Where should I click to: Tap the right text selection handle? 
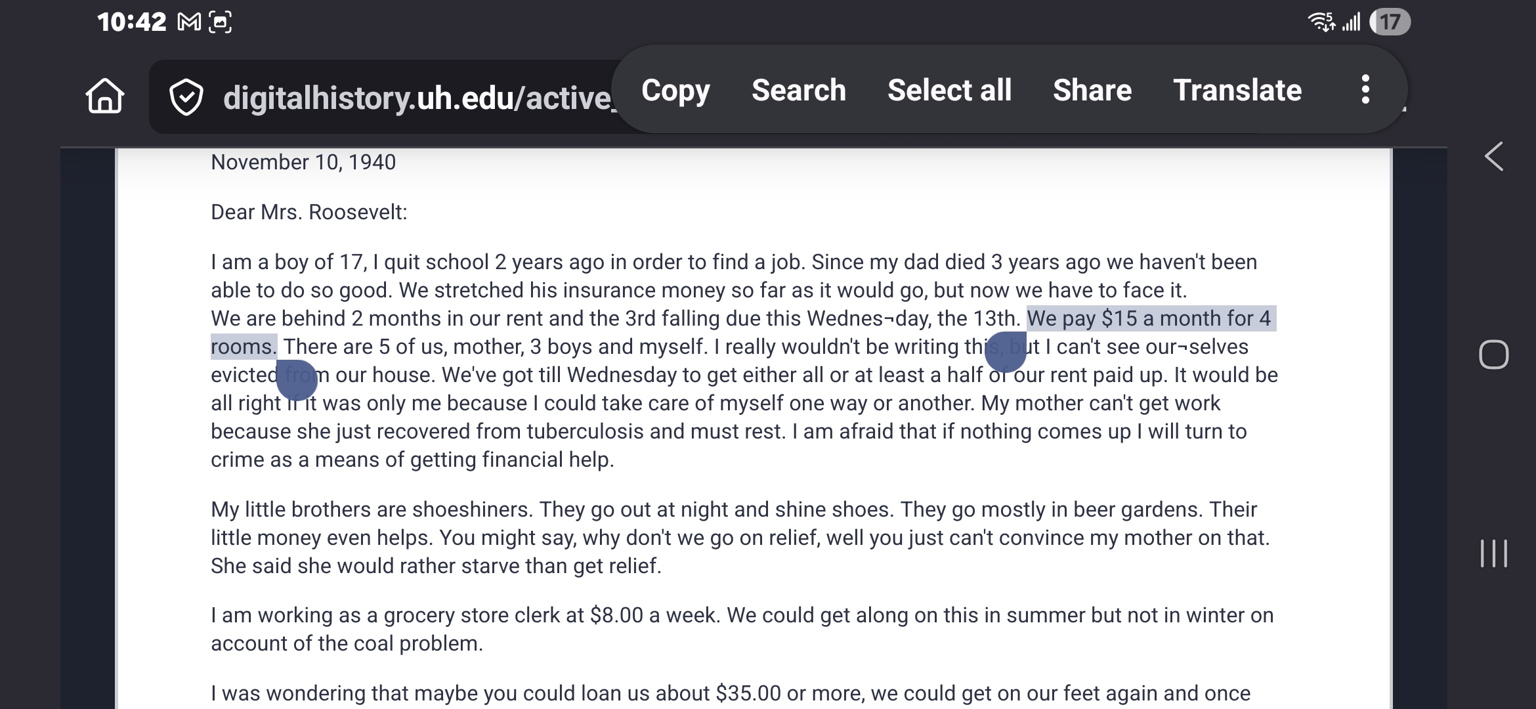[1005, 352]
